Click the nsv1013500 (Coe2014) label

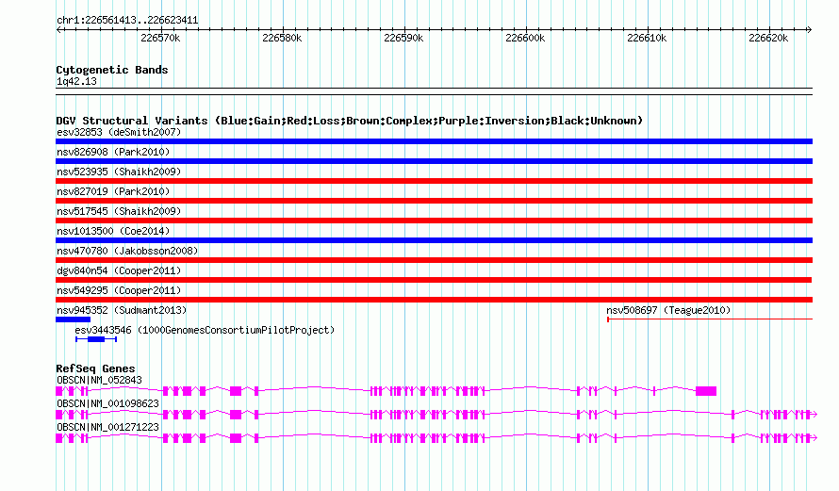(113, 231)
